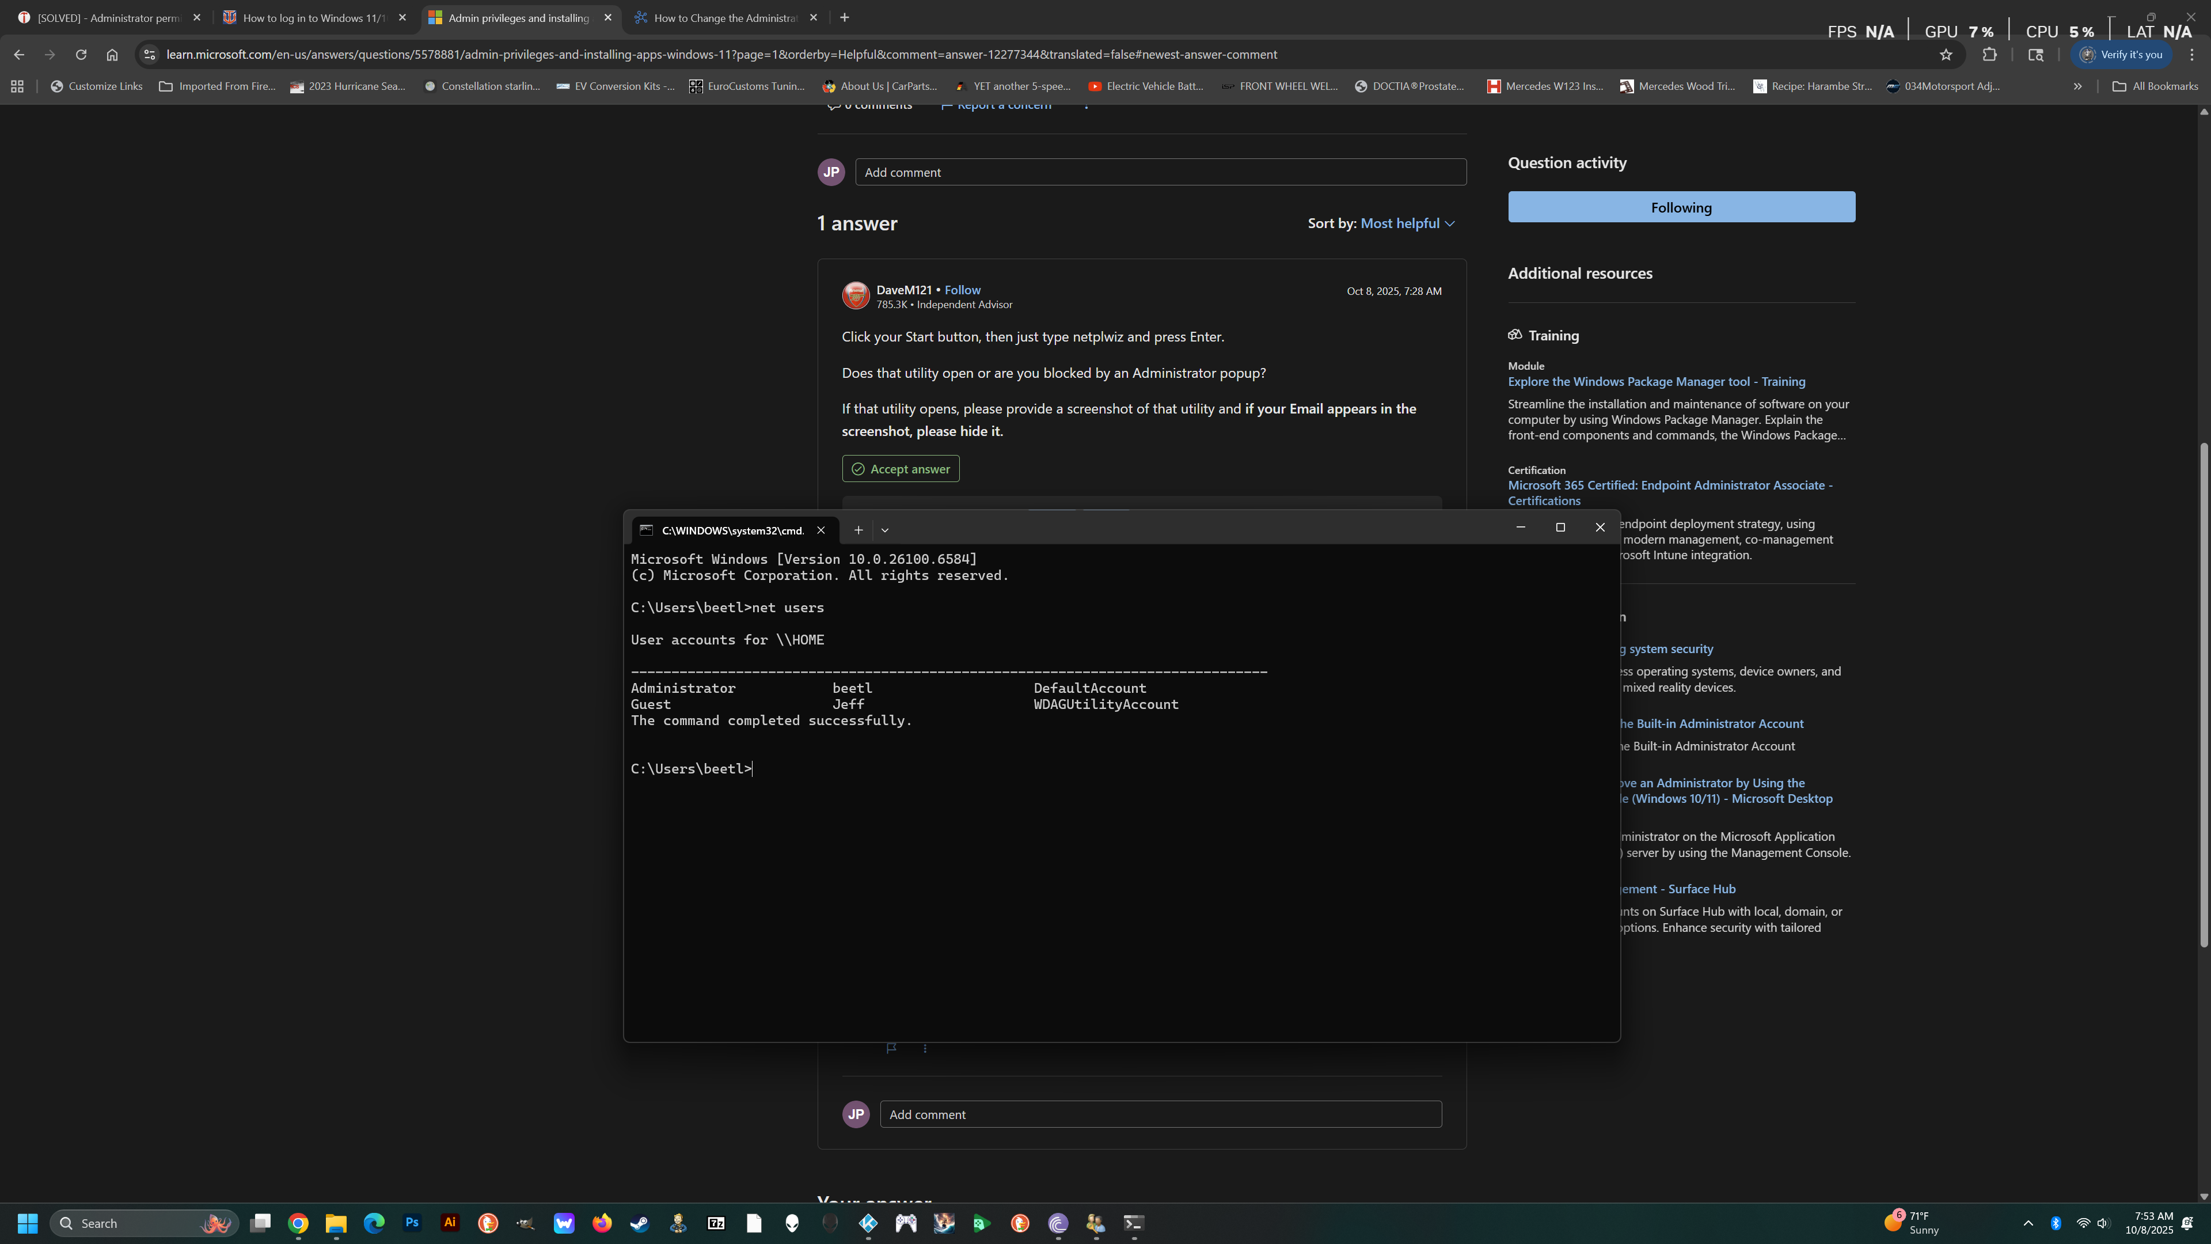Open File Explorer from taskbar

(x=336, y=1223)
